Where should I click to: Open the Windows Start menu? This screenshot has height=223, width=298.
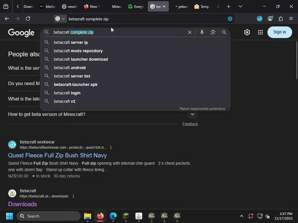[9, 216]
